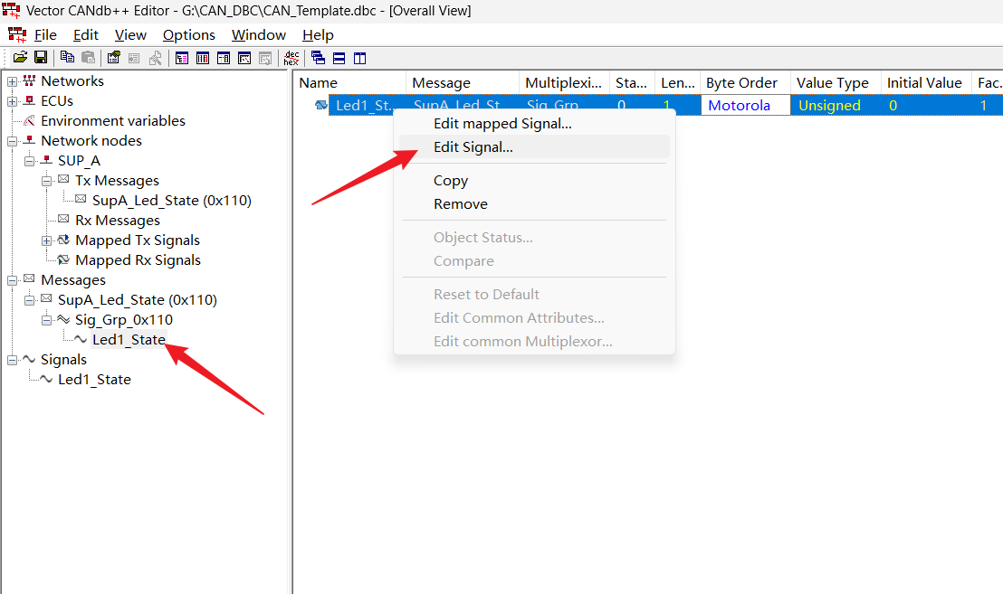Sort by the Byte Order column header
The image size is (1003, 594).
point(745,83)
